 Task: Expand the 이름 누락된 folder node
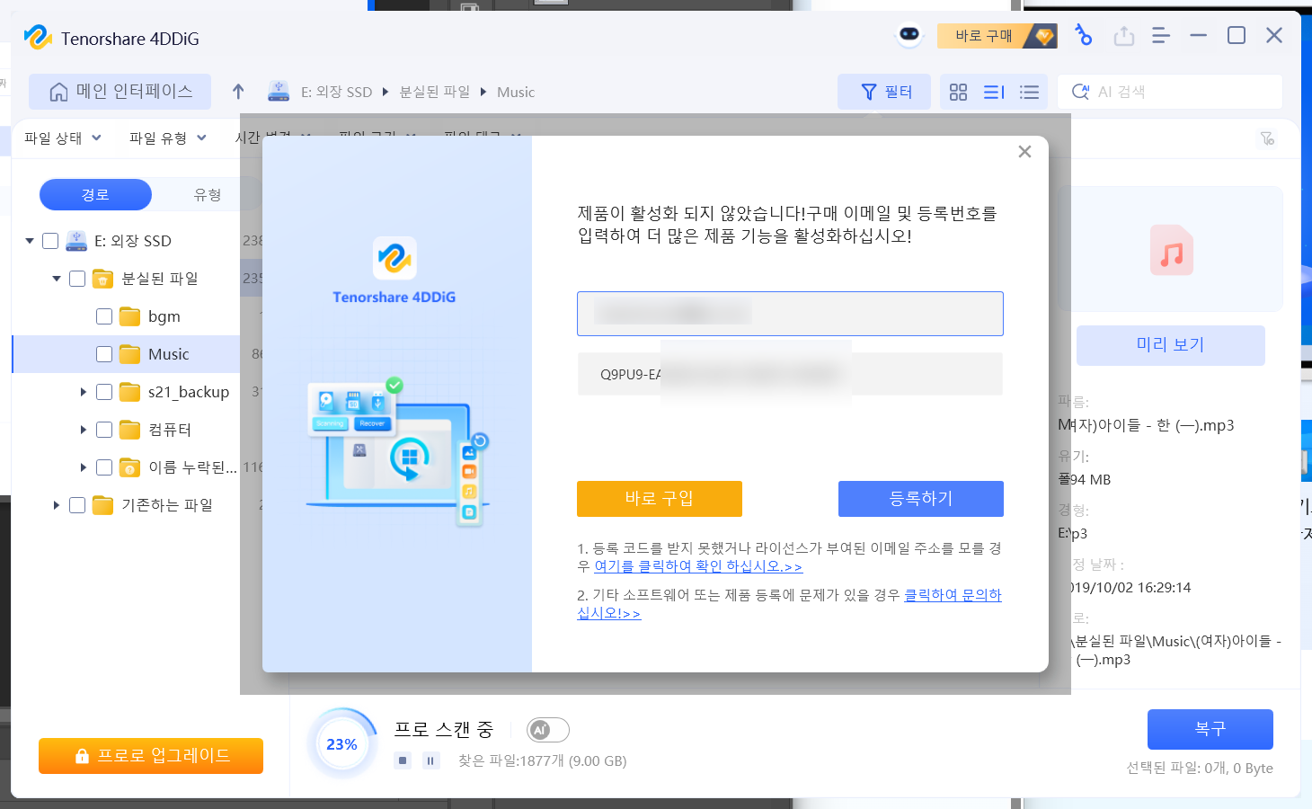click(x=84, y=467)
